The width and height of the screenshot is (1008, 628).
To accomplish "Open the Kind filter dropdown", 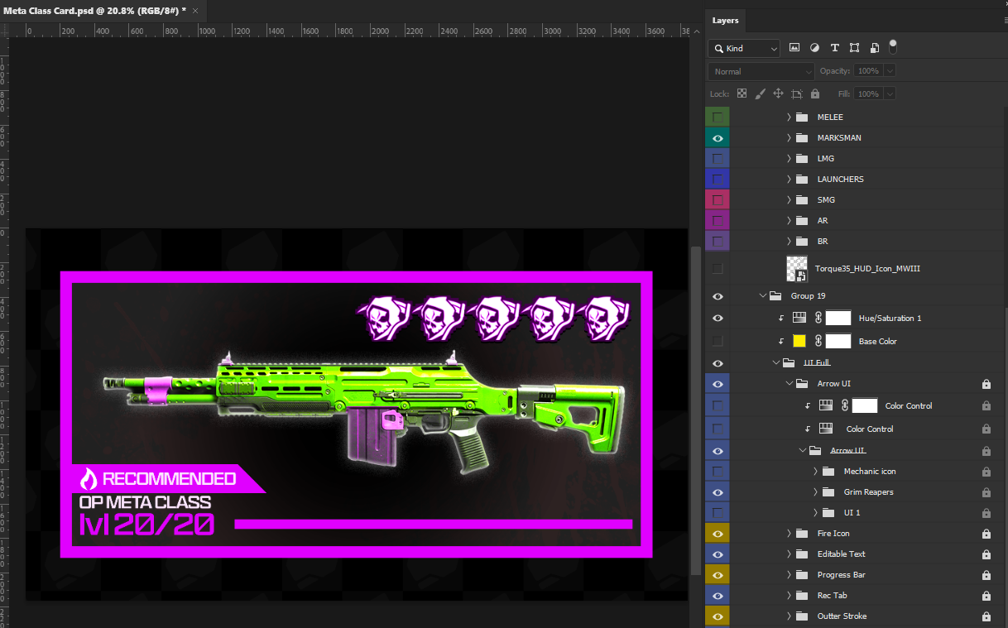I will pyautogui.click(x=743, y=49).
